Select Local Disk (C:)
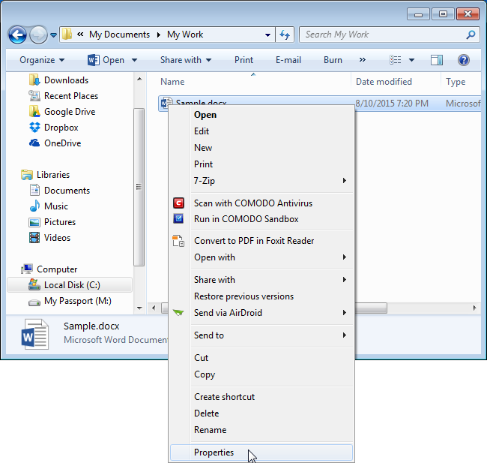 click(x=70, y=285)
